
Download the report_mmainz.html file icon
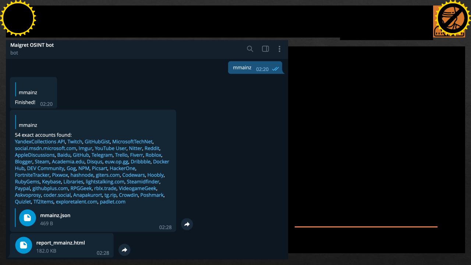24,245
